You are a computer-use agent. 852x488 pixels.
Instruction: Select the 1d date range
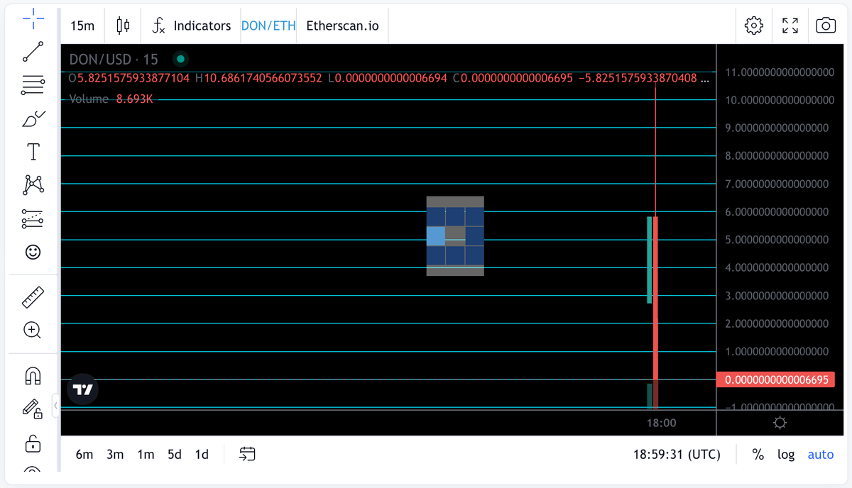tap(202, 455)
